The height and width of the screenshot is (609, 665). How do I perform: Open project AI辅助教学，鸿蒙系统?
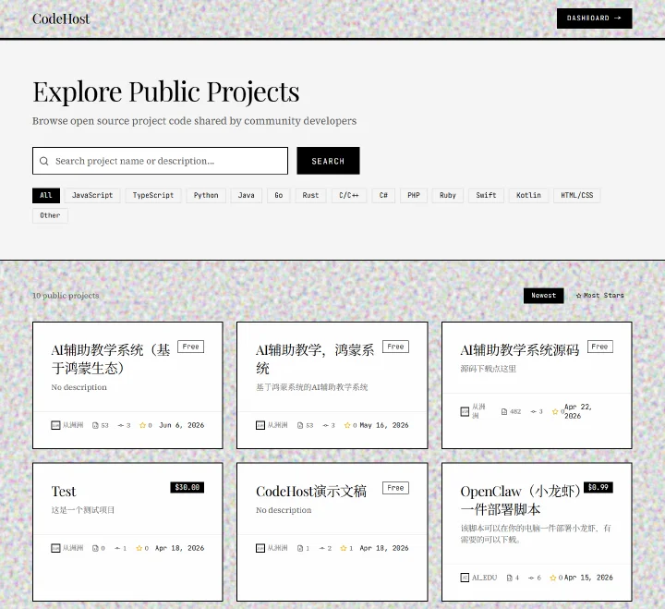315,359
